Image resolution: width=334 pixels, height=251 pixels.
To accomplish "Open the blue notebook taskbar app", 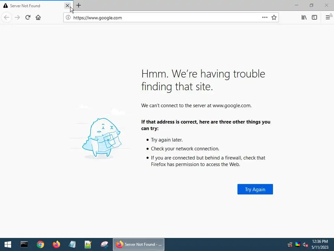I will tap(72, 244).
